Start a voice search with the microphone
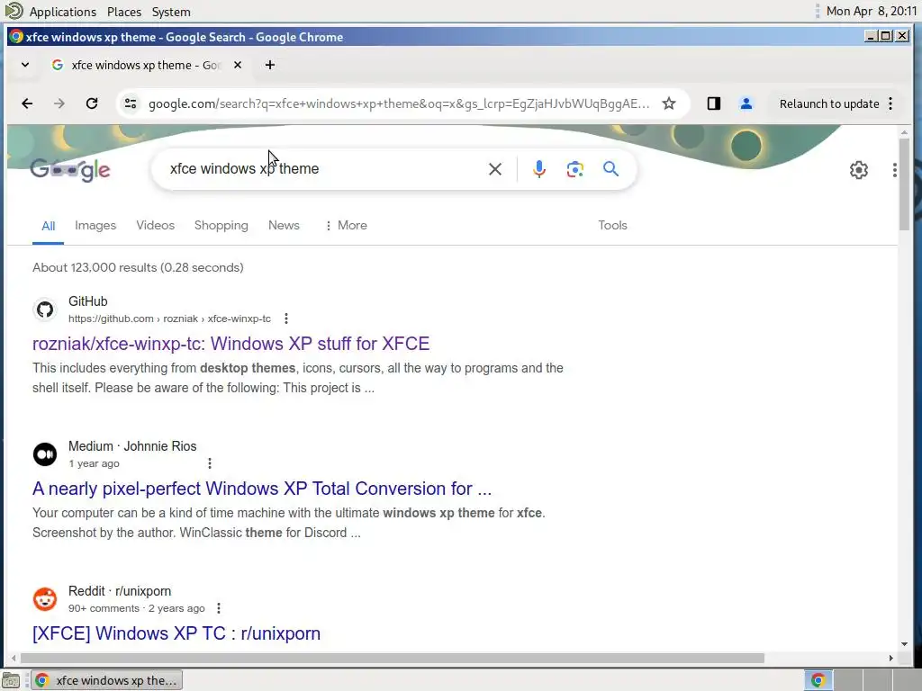 538,169
